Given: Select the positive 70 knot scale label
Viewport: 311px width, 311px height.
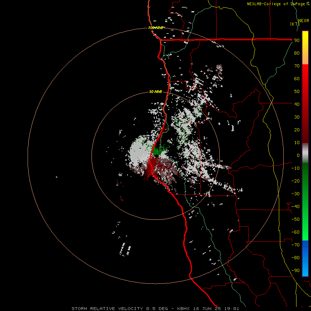Looking at the screenshot, I should tap(297, 66).
